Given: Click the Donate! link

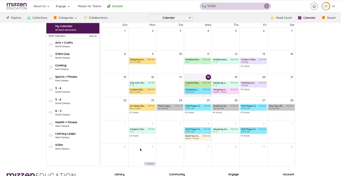Looking at the screenshot, I should point(115,6).
